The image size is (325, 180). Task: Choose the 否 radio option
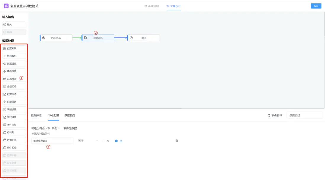[105, 141]
